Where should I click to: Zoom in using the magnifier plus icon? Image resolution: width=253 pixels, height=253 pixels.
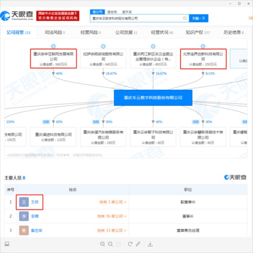[102, 244]
